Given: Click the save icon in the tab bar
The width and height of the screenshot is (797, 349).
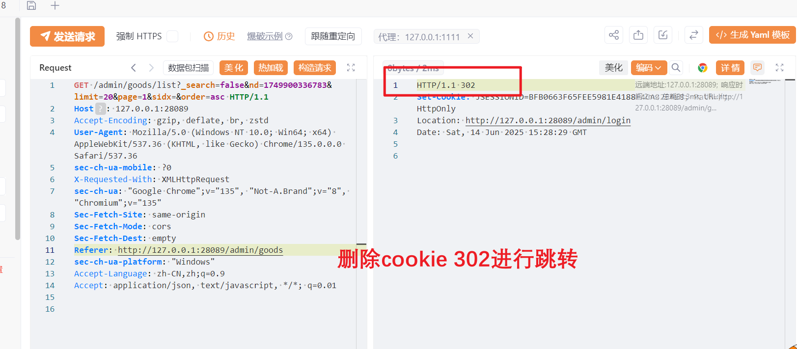Looking at the screenshot, I should pos(31,5).
